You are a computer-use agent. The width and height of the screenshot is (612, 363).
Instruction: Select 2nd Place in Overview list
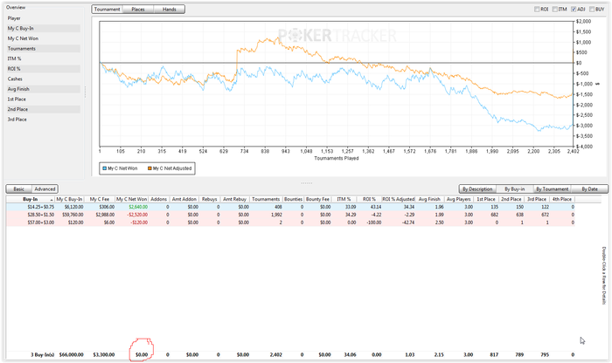pos(44,109)
